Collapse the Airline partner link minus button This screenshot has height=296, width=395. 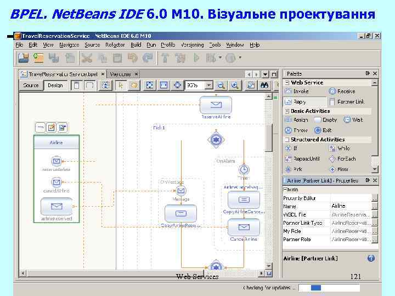[x=40, y=128]
